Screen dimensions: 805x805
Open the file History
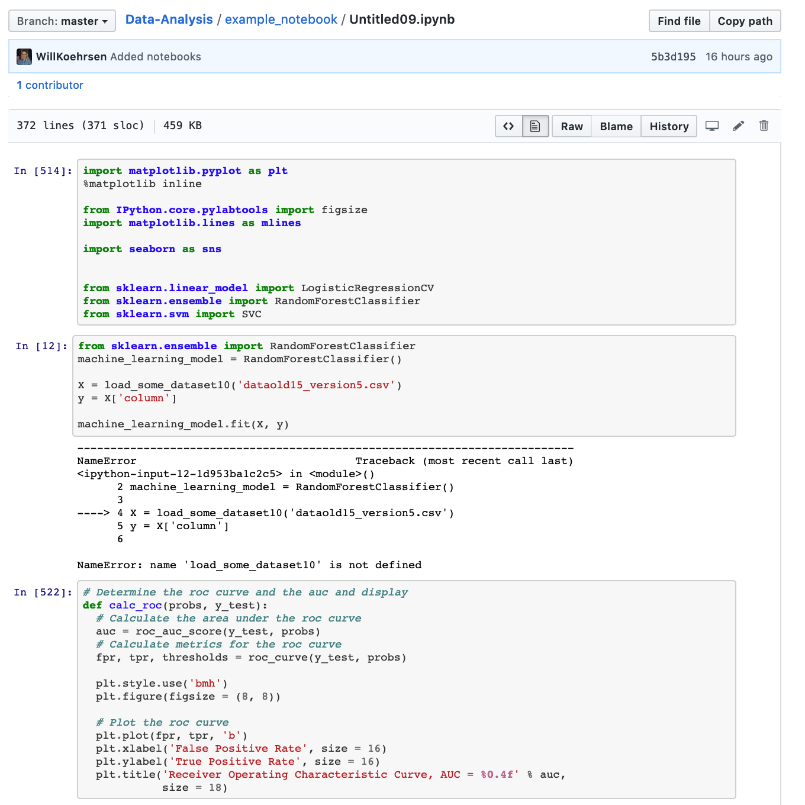669,126
